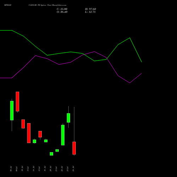
Task: Click the open value O: 36.40
Action: coord(62,12)
